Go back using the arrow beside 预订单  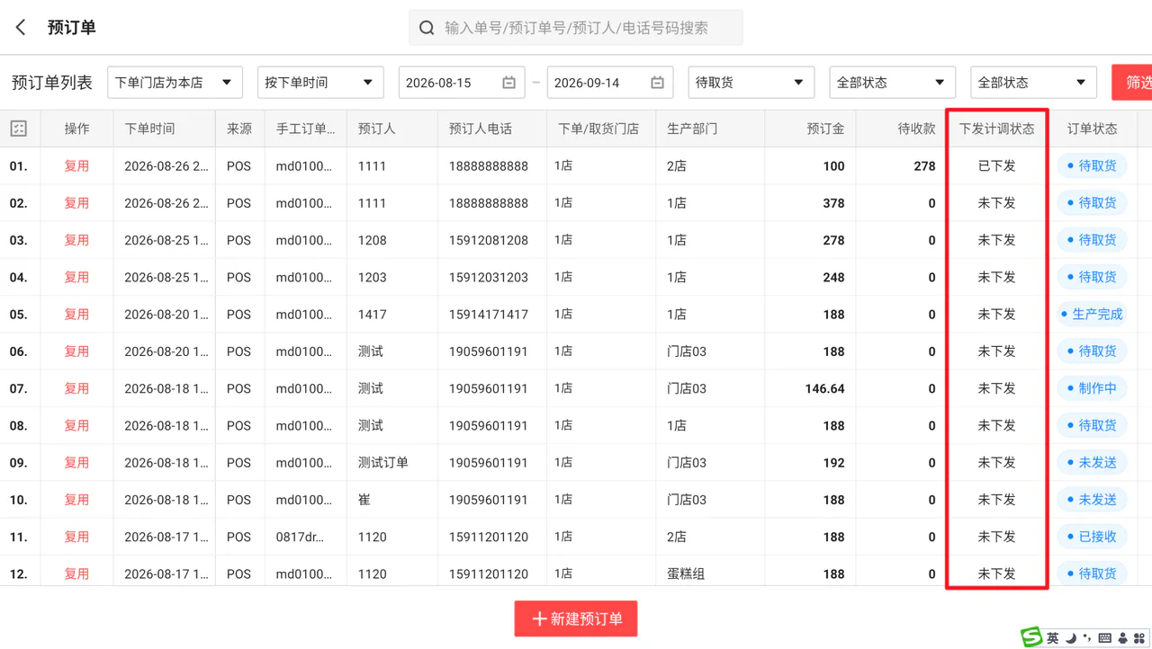[21, 28]
